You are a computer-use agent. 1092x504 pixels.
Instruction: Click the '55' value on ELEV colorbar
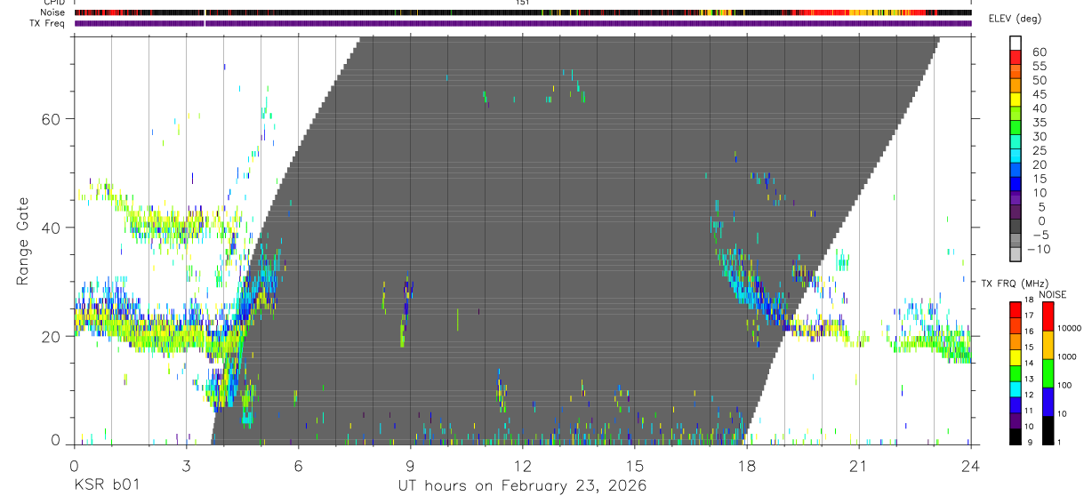coord(1038,66)
